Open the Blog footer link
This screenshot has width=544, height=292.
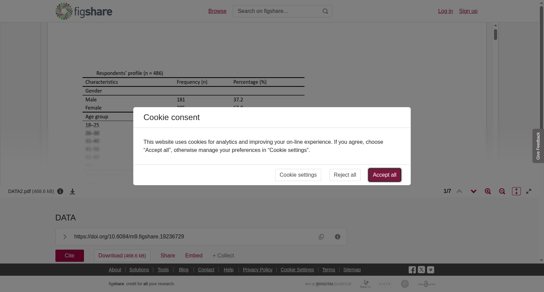[x=184, y=270]
